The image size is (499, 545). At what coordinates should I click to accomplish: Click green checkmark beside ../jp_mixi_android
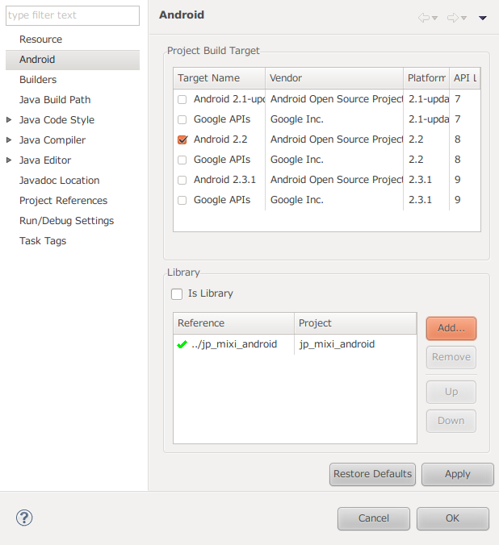[x=182, y=344]
